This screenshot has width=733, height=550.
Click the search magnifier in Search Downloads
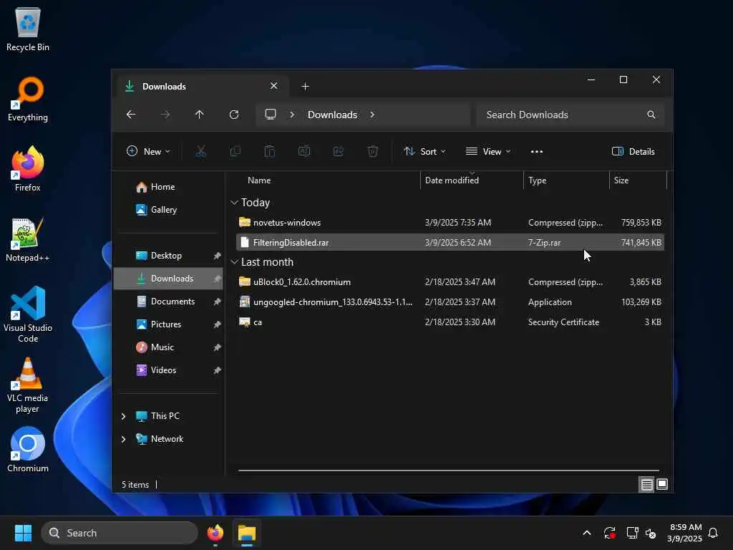tap(651, 115)
